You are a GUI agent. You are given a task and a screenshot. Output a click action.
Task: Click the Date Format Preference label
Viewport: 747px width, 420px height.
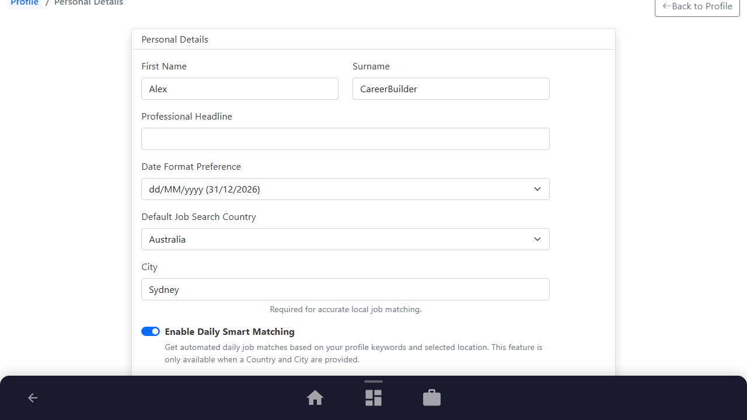coord(191,166)
